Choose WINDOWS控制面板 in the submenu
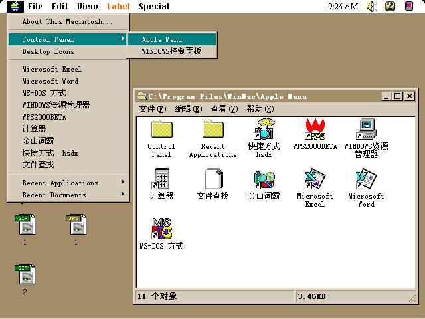 (x=172, y=51)
